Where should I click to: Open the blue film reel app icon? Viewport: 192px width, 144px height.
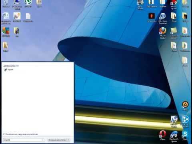tap(185, 122)
